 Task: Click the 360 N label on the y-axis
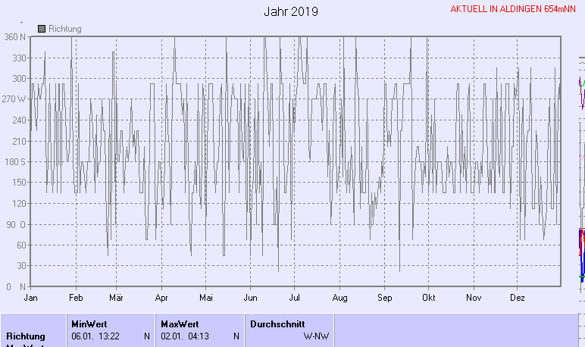15,37
